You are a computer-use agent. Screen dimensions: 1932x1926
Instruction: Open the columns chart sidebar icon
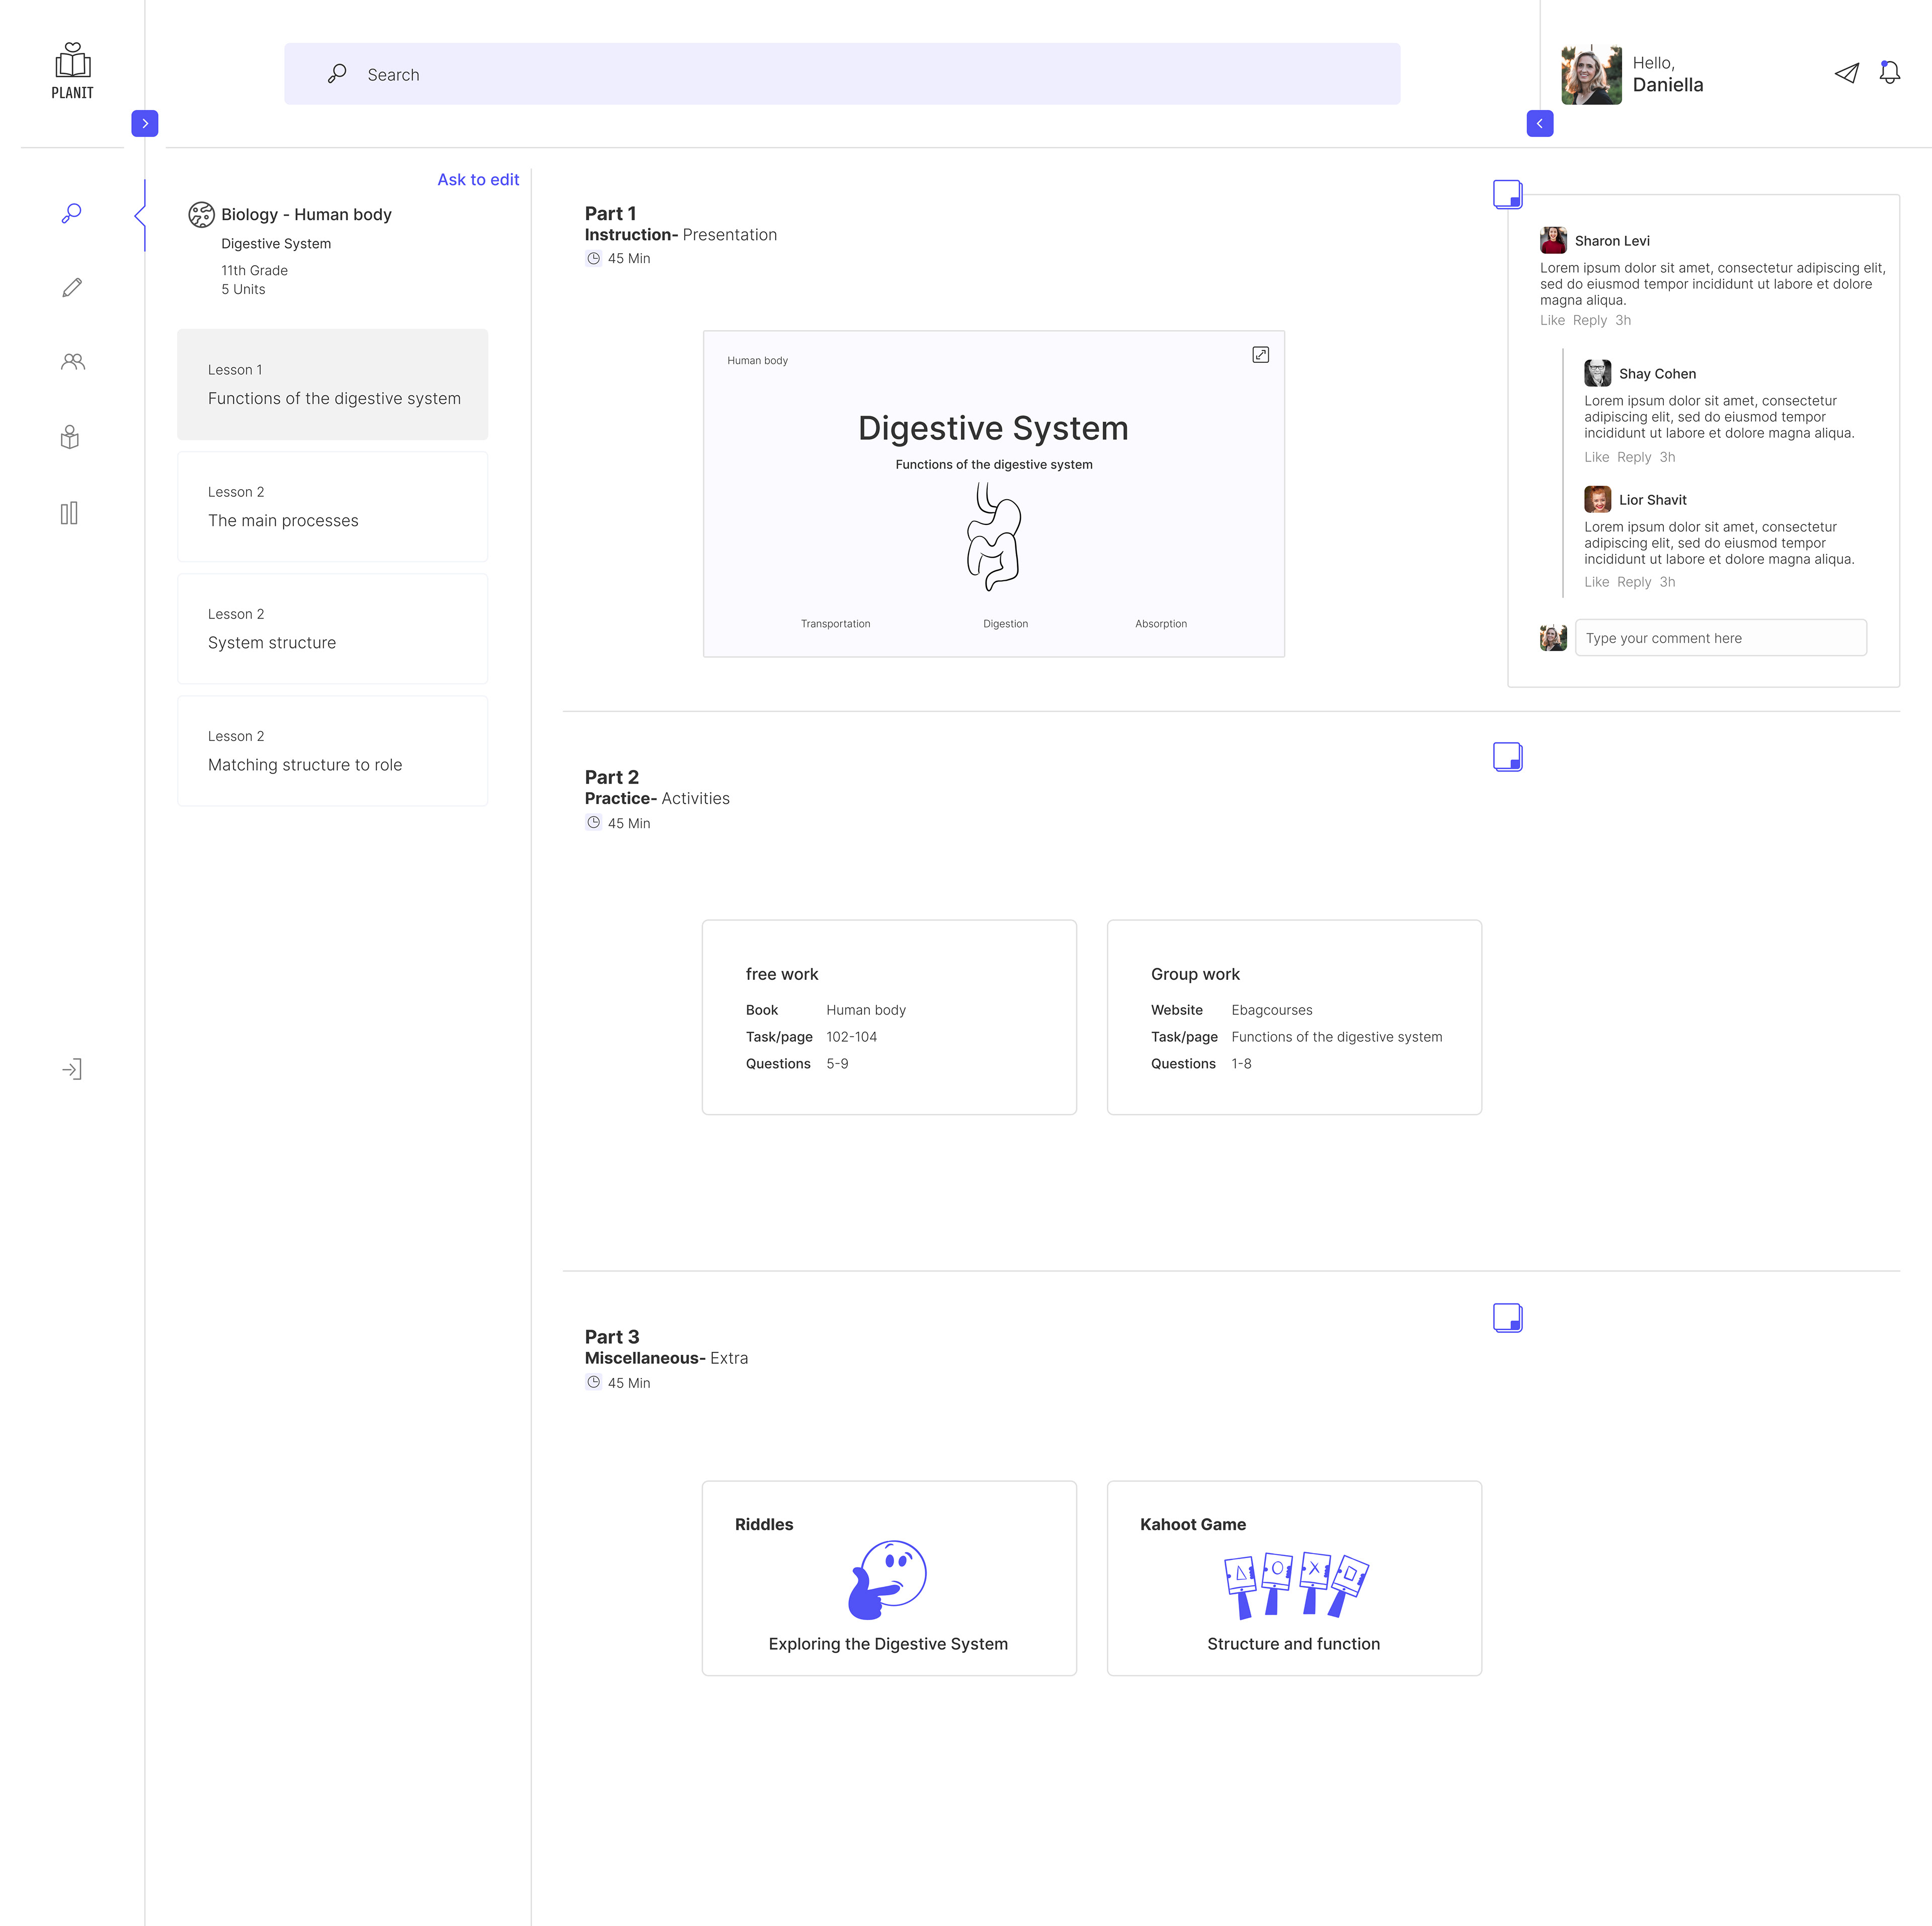[x=69, y=513]
